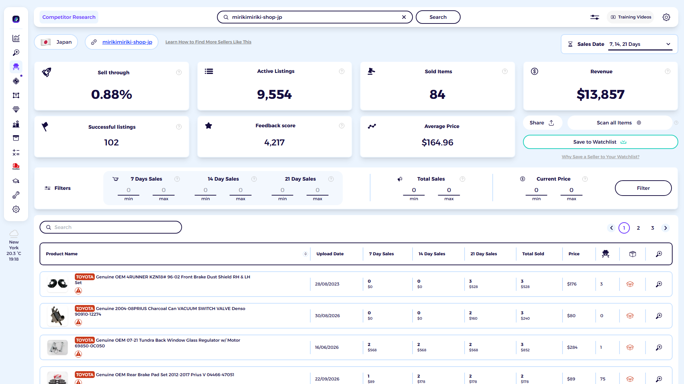Open the crosshair target sidebar icon
The height and width of the screenshot is (384, 684).
click(16, 81)
